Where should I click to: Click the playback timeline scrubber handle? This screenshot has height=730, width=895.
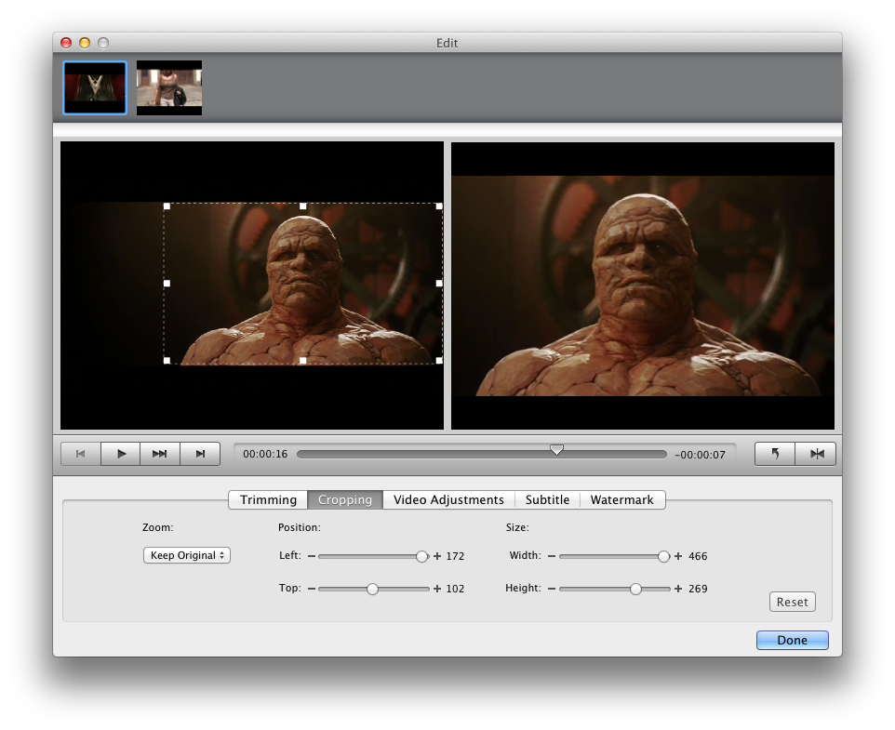coord(556,450)
